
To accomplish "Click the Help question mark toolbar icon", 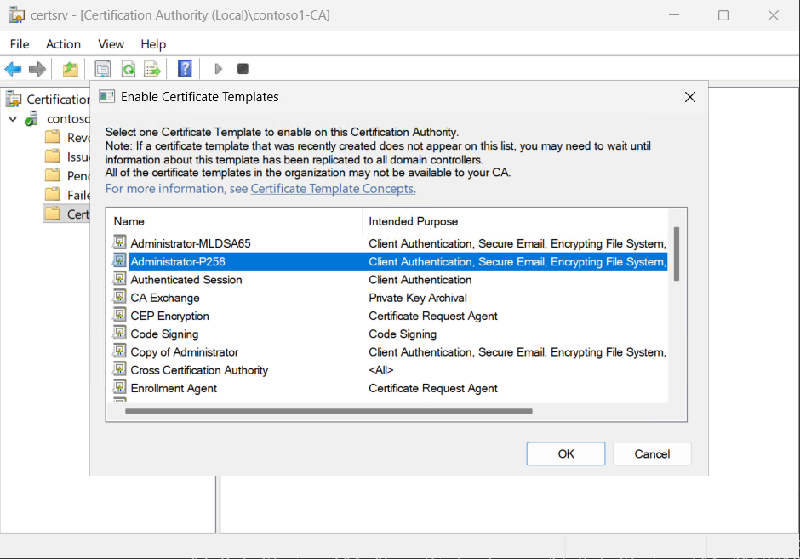I will coord(185,69).
